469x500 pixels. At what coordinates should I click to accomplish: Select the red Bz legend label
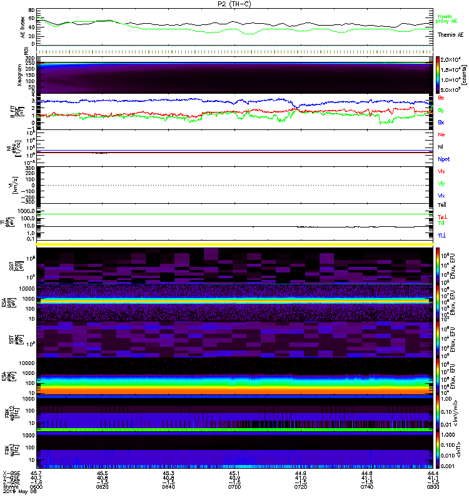(x=441, y=97)
